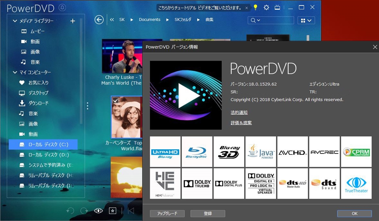Click the Java Powered logo

tap(261, 152)
